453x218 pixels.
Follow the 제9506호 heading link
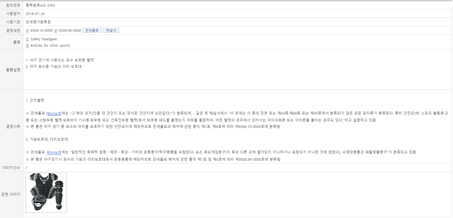pyautogui.click(x=54, y=152)
